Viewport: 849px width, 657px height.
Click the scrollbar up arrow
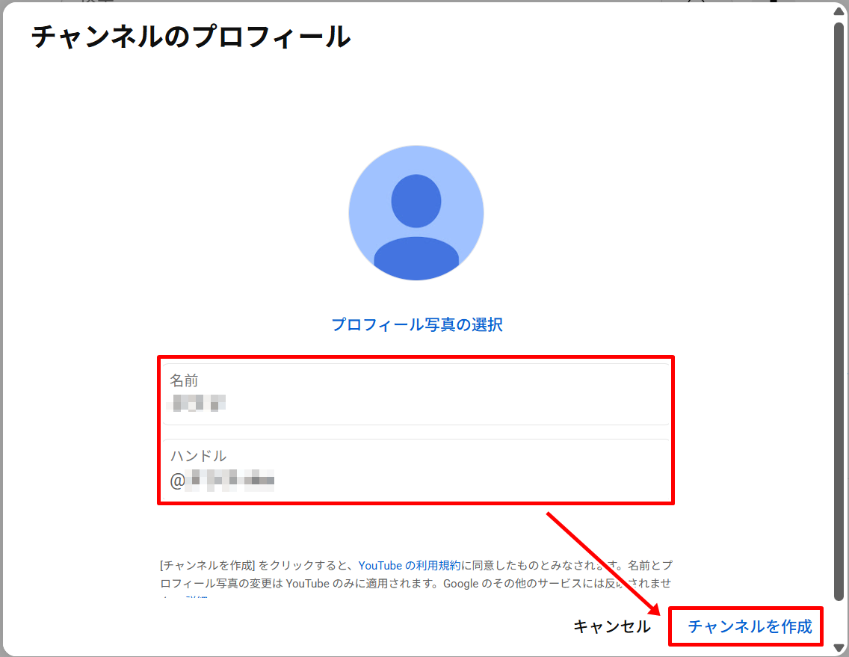pyautogui.click(x=840, y=10)
